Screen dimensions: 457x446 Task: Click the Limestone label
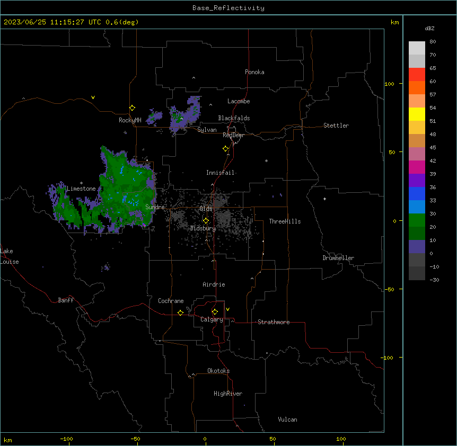81,189
